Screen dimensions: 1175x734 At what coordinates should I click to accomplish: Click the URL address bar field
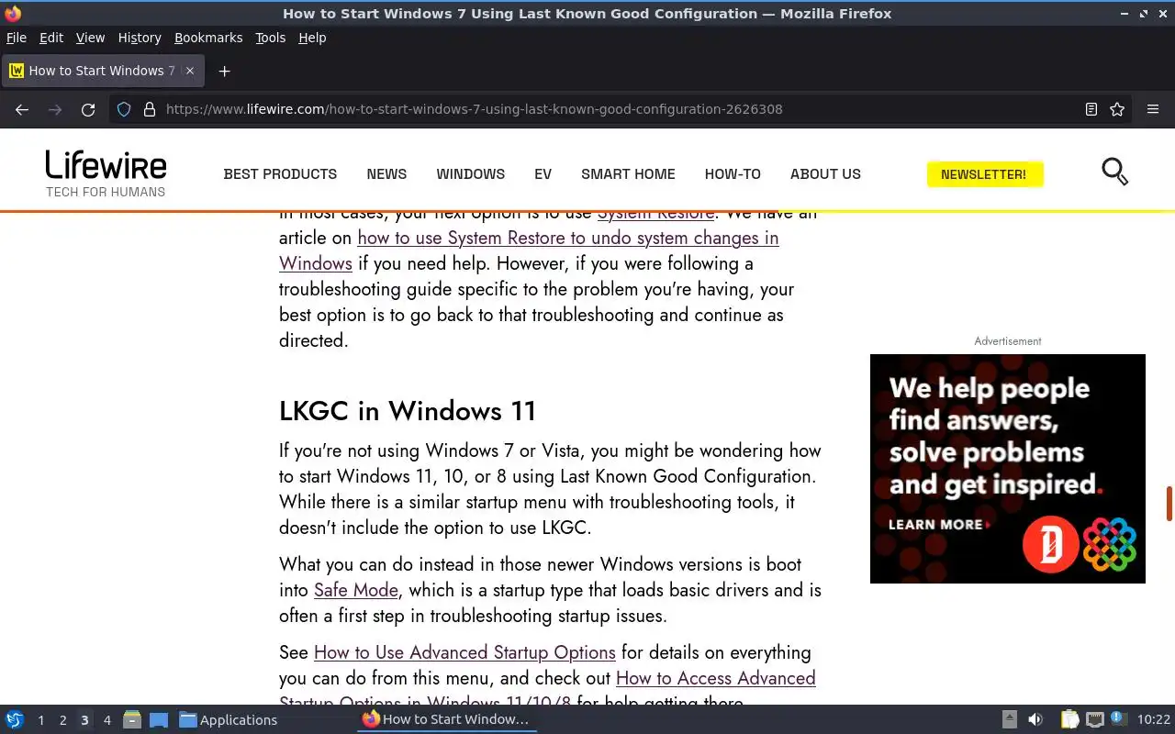pos(620,109)
